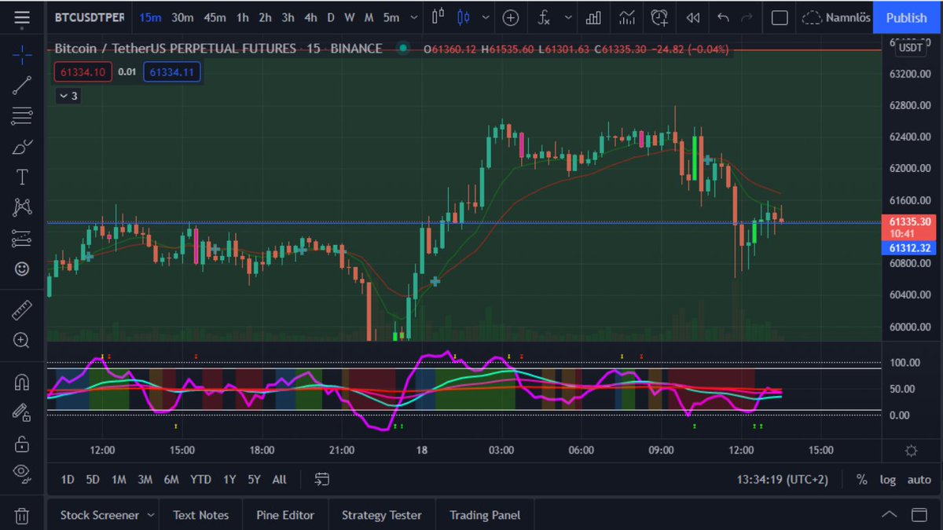Set date range to All
This screenshot has height=530, width=943.
click(x=279, y=479)
